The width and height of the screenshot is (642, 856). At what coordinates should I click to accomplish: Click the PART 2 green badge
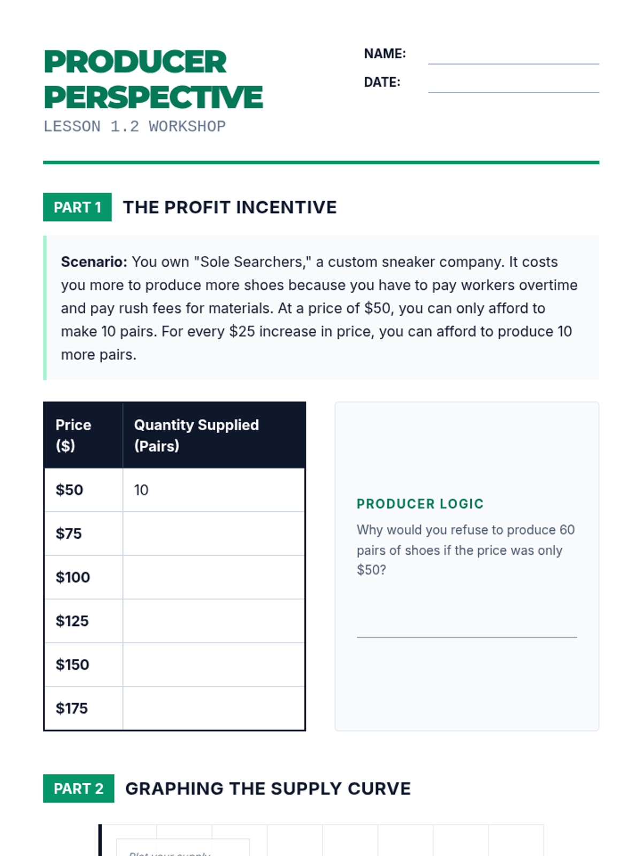pos(79,789)
